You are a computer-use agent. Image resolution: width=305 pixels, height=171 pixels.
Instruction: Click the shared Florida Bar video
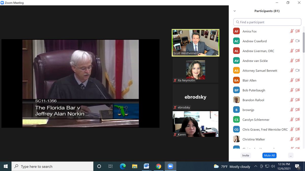tap(81, 83)
